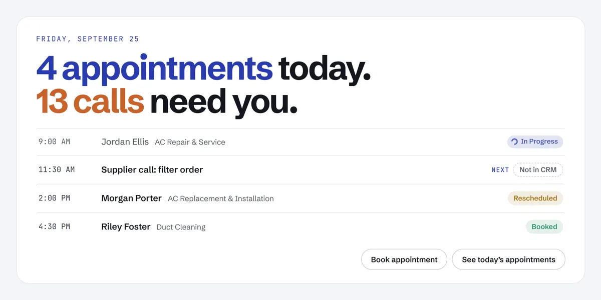Click the 9:00 AM time slot

coord(55,142)
